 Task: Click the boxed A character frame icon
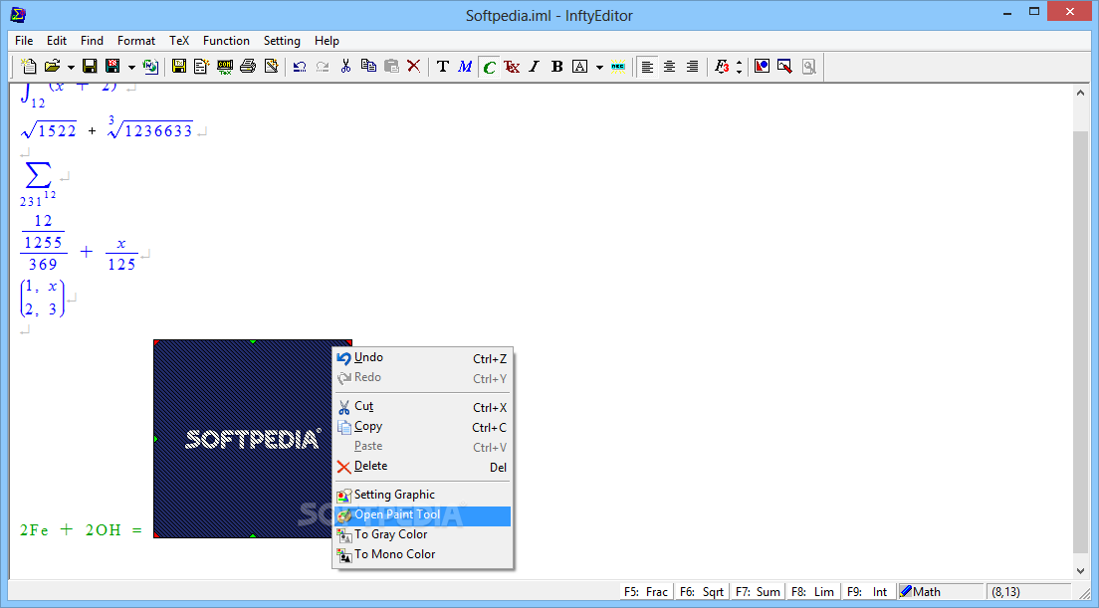(579, 67)
